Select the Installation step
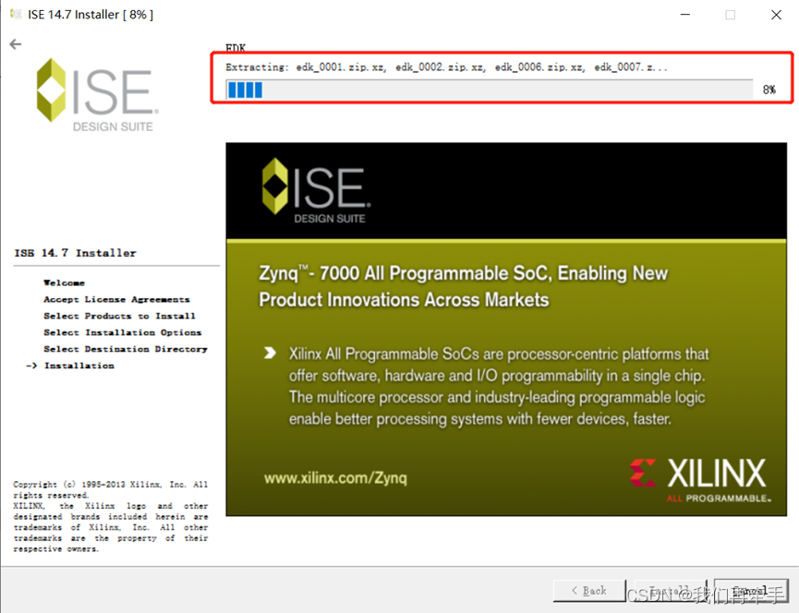Screen dimensions: 799x613 [79, 366]
